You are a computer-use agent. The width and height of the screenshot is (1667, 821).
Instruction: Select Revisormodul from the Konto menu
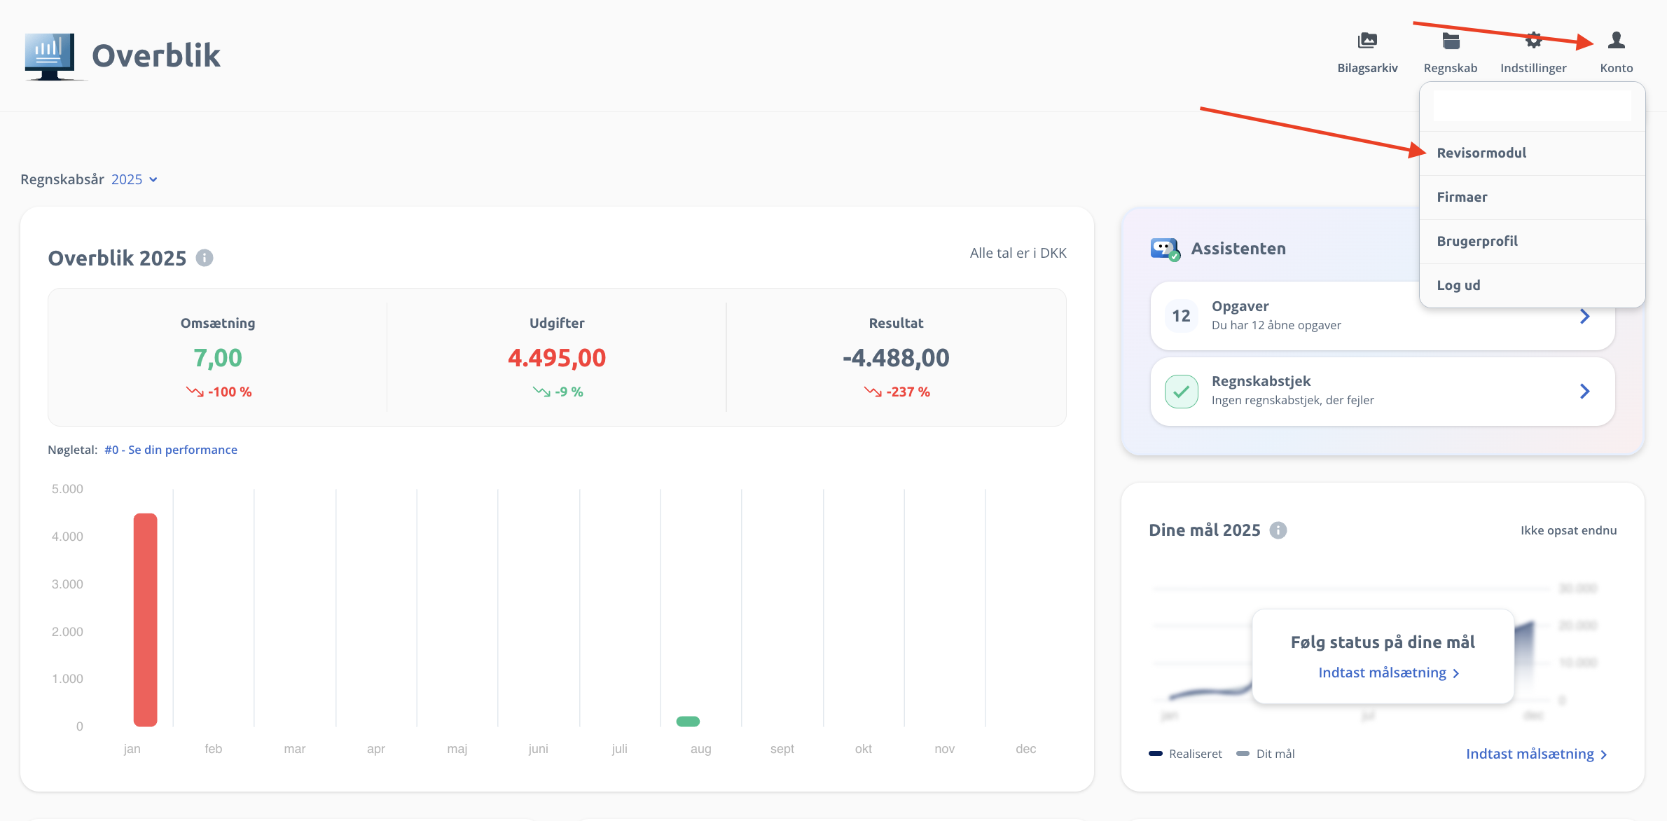point(1481,153)
